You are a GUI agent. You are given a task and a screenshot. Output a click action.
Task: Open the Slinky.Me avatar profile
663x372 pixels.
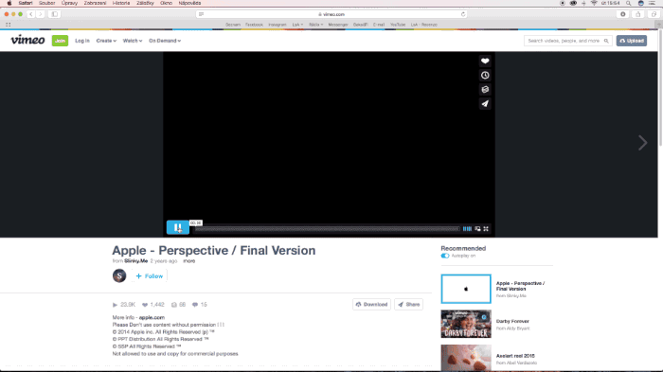[x=119, y=275]
